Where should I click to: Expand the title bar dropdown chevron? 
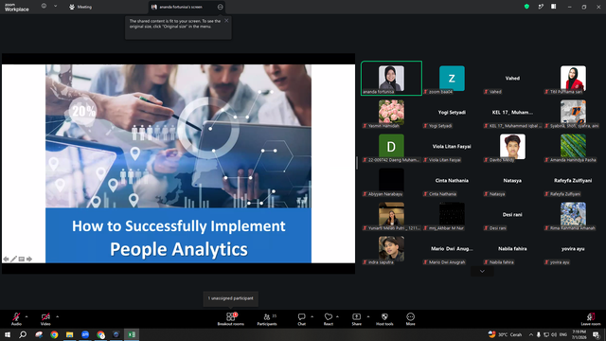55,7
